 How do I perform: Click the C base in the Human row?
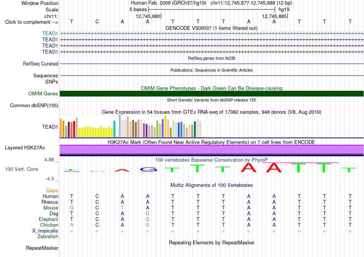pos(97,196)
